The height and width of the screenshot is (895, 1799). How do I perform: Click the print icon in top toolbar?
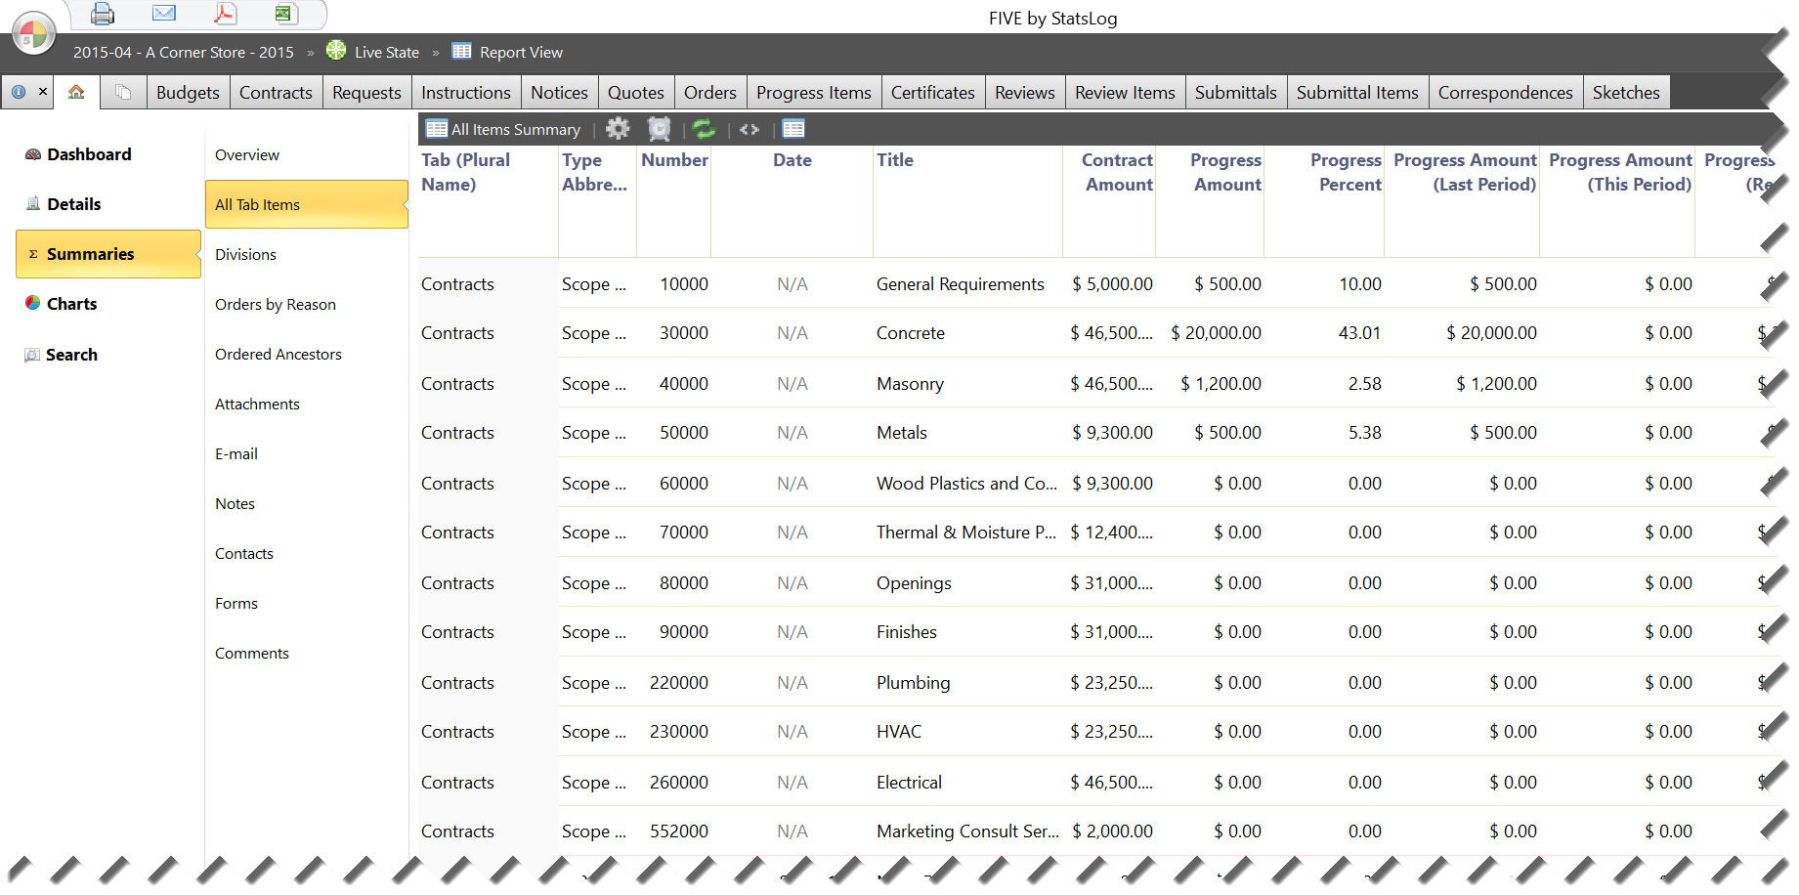click(x=103, y=14)
